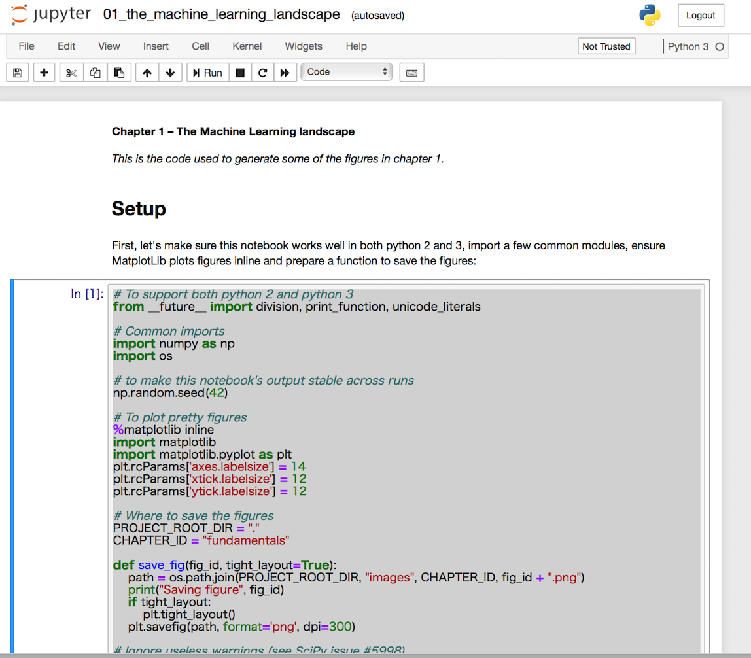
Task: Open the Widgets menu
Action: pos(304,46)
